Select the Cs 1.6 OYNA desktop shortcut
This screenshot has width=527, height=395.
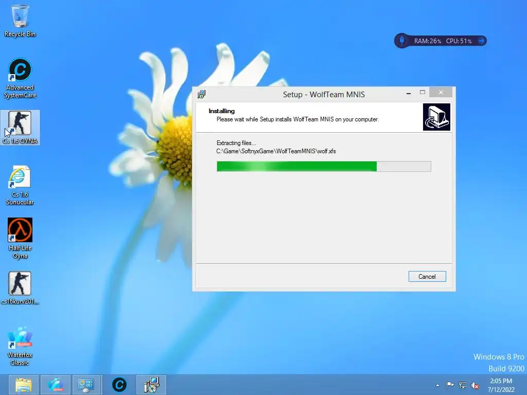[20, 128]
